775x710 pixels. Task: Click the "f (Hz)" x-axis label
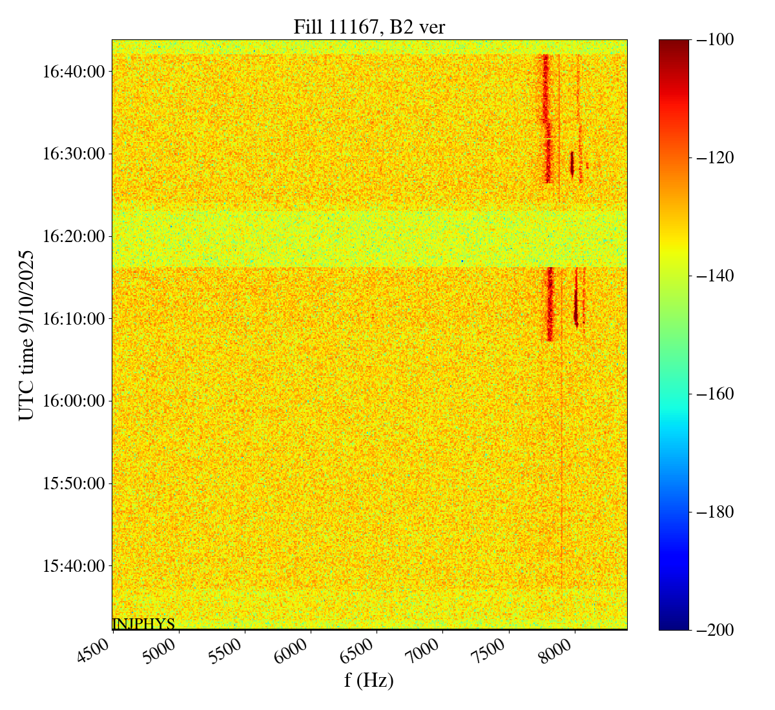(369, 680)
